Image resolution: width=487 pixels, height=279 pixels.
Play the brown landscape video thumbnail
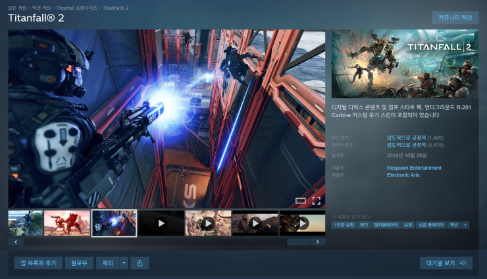pyautogui.click(x=255, y=223)
